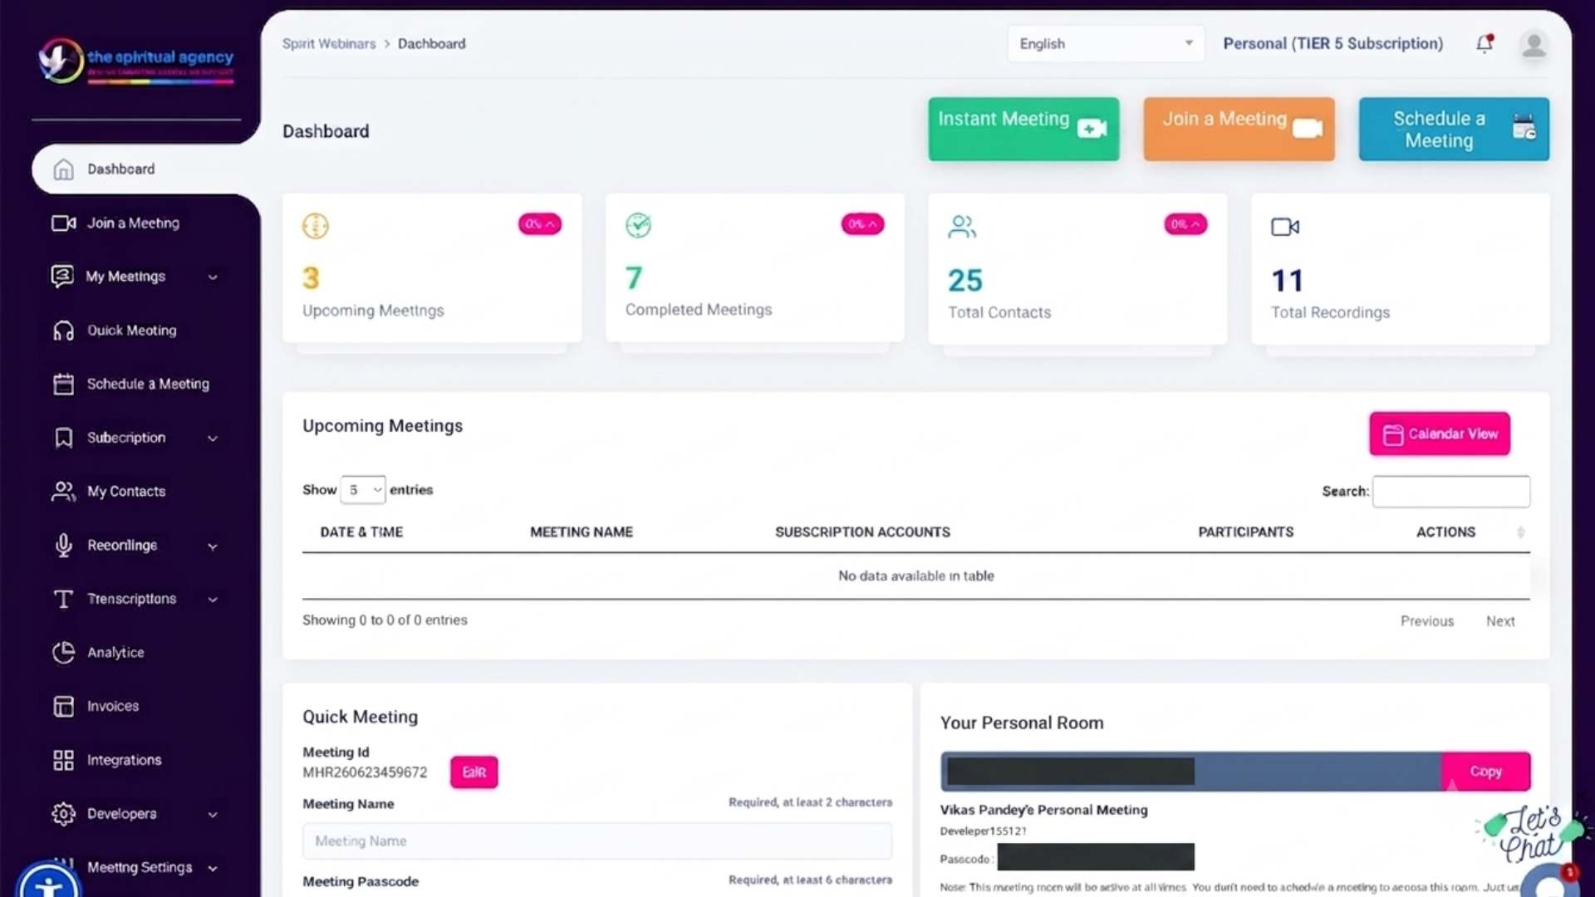
Task: Click the Recordings microphone icon
Action: (63, 545)
